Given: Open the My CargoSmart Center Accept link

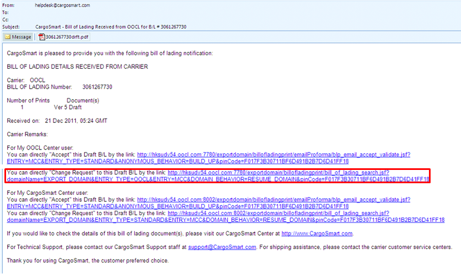Looking at the screenshot, I should click(x=273, y=199).
